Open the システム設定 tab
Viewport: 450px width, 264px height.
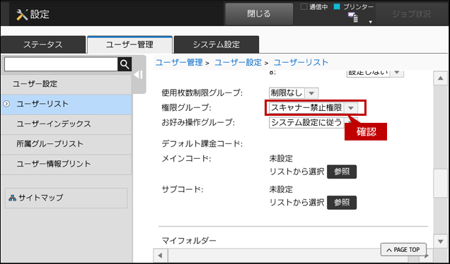[x=217, y=44]
